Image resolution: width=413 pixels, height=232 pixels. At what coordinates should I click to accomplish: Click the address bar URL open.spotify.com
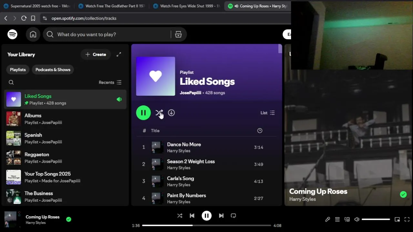(x=84, y=18)
